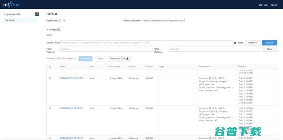The height and width of the screenshot is (140, 283).
Task: Sort by Source column header
Action: coord(132,67)
